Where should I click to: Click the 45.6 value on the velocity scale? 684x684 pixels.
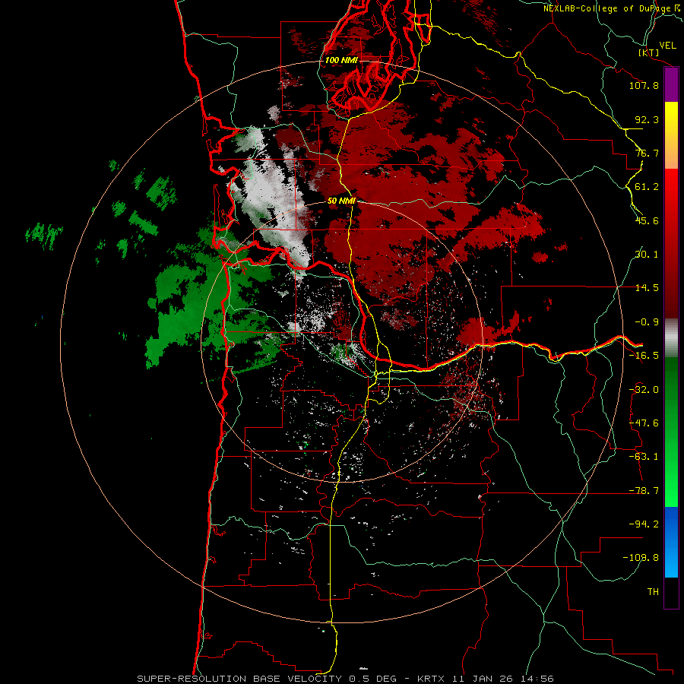(x=647, y=220)
